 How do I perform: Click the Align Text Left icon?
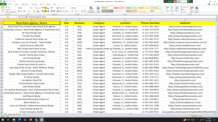click(x=43, y=11)
